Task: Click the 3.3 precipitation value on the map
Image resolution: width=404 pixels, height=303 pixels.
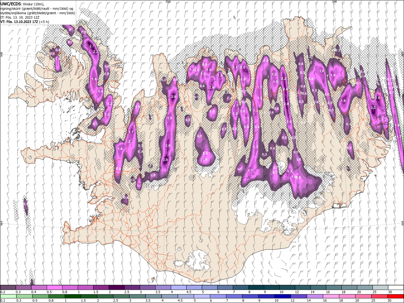Action: (373, 108)
